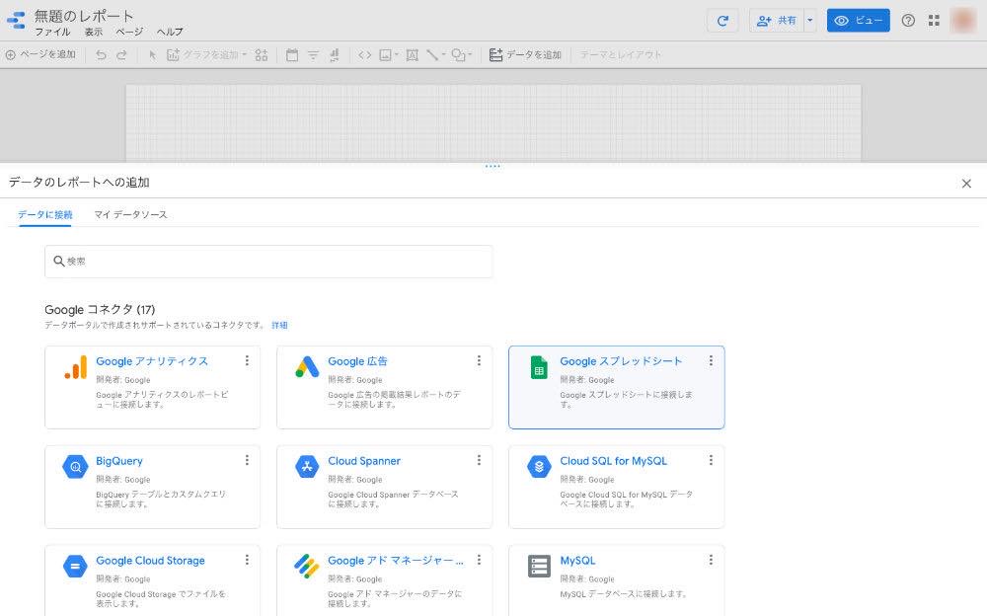Select the Google アナリティクス card title
The height and width of the screenshot is (616, 987).
click(152, 361)
